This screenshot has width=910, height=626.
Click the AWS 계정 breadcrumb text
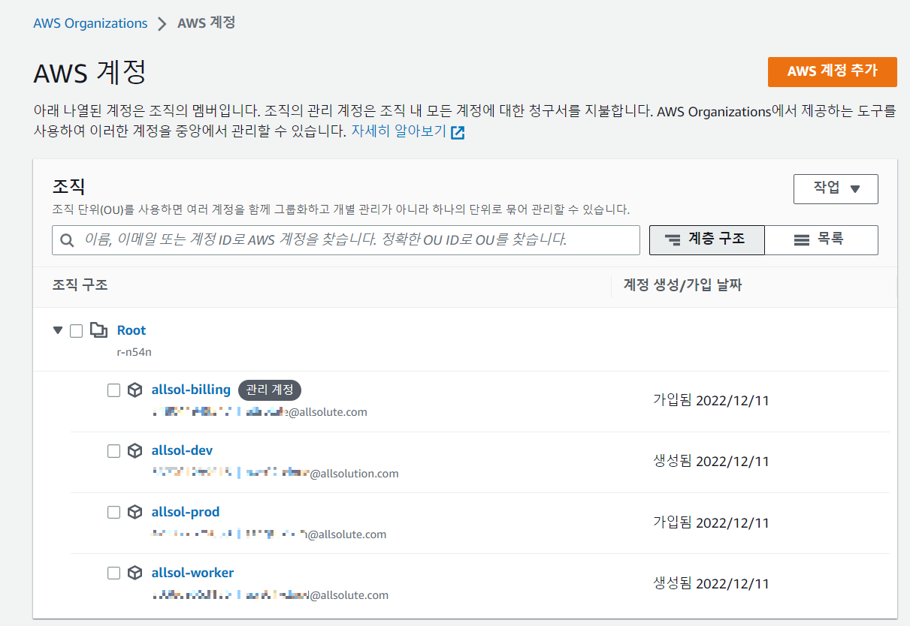tap(207, 23)
